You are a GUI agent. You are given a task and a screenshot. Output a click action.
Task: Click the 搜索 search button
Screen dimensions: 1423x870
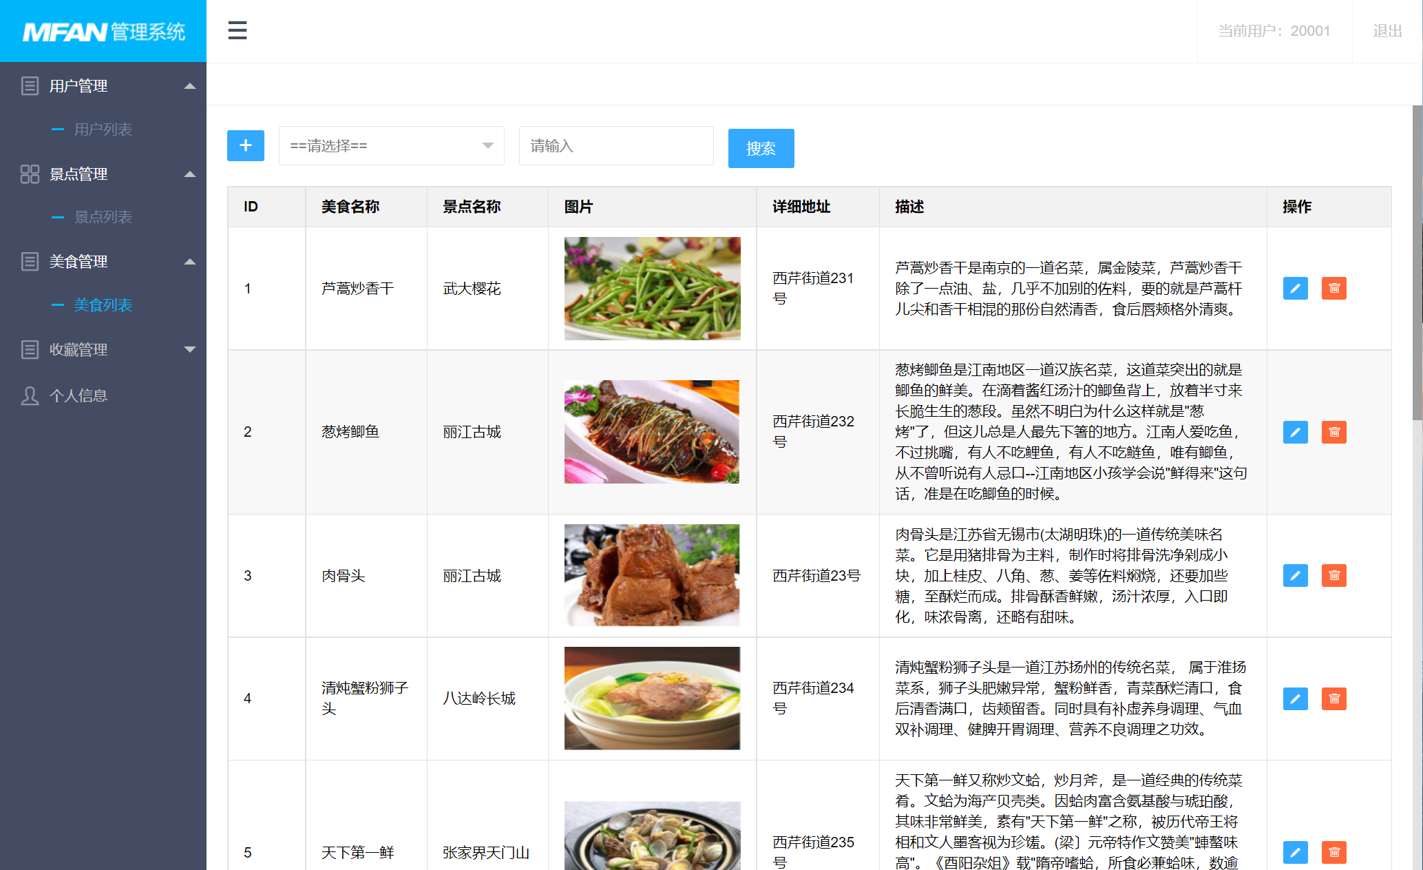point(761,148)
